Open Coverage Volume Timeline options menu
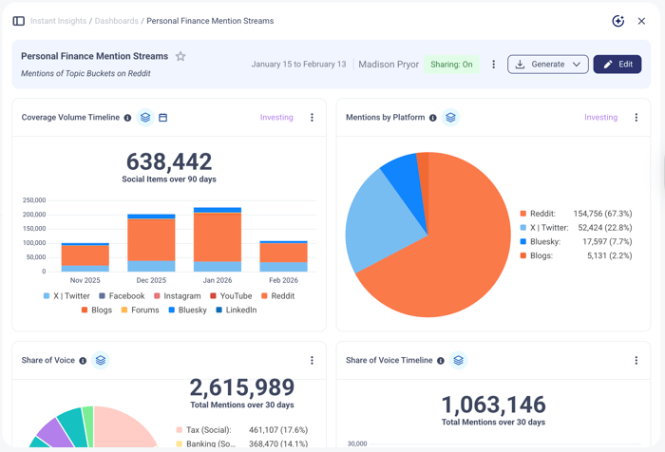The width and height of the screenshot is (665, 452). pos(312,118)
